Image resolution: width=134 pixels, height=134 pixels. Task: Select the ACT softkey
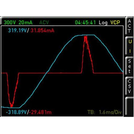coord(129,26)
